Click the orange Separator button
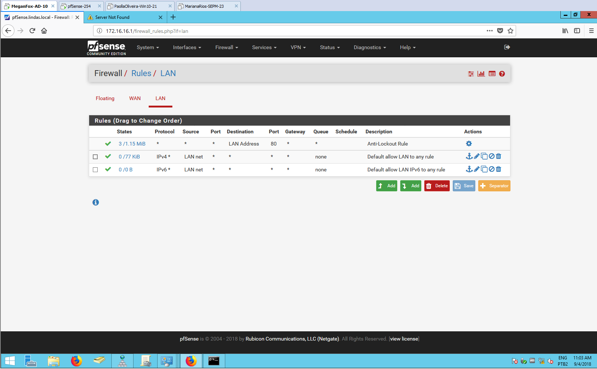597x369 pixels. point(494,186)
